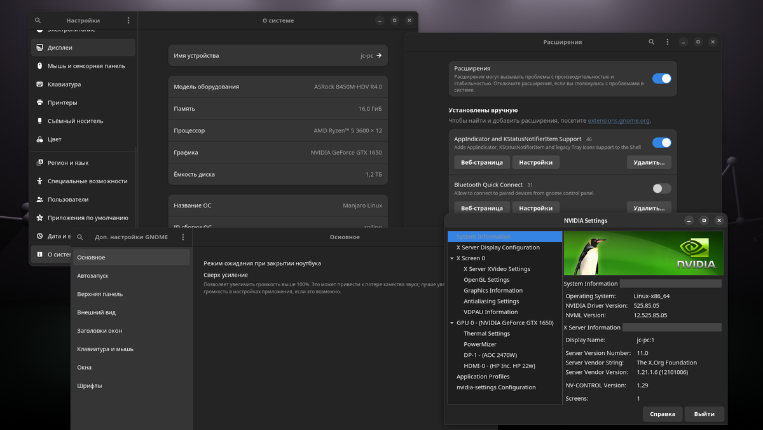Open the three-dot menu in Доп. настройки GNOME

click(x=183, y=237)
